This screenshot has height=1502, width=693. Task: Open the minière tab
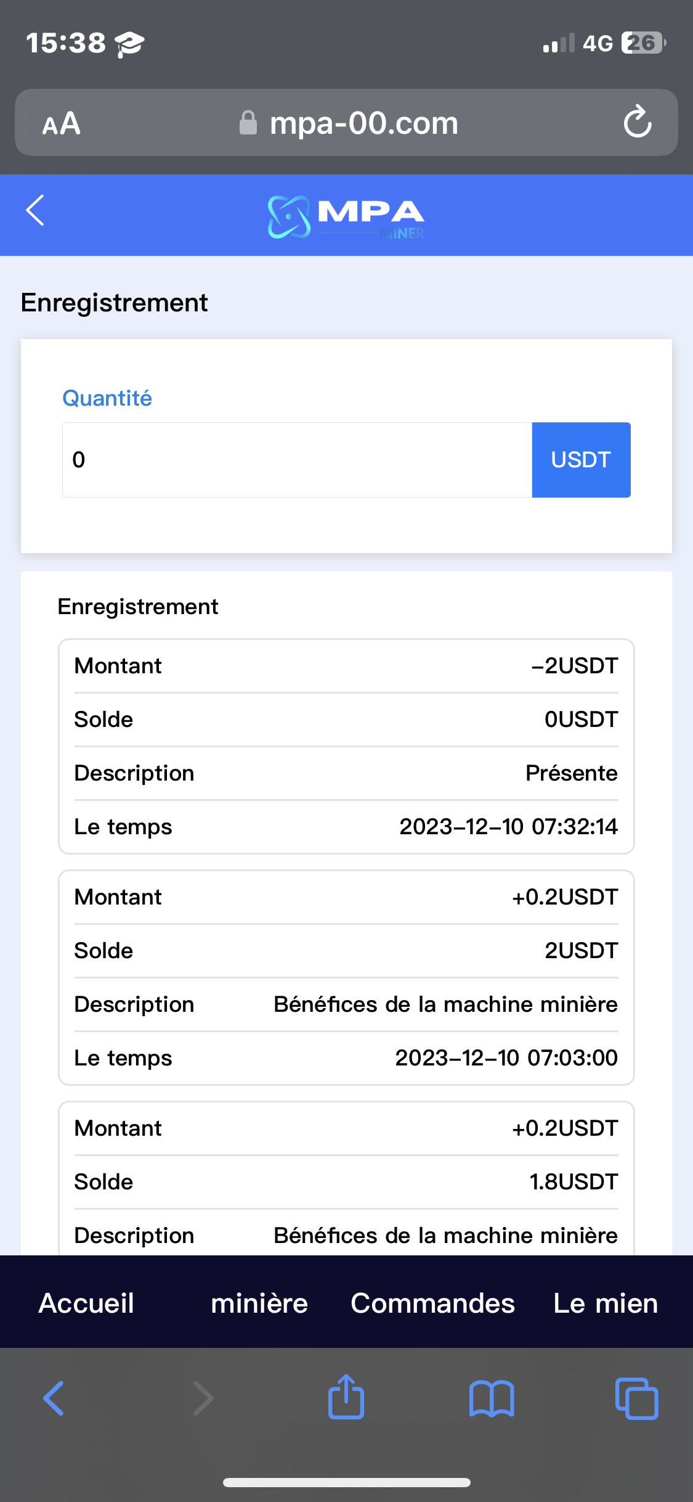259,1303
